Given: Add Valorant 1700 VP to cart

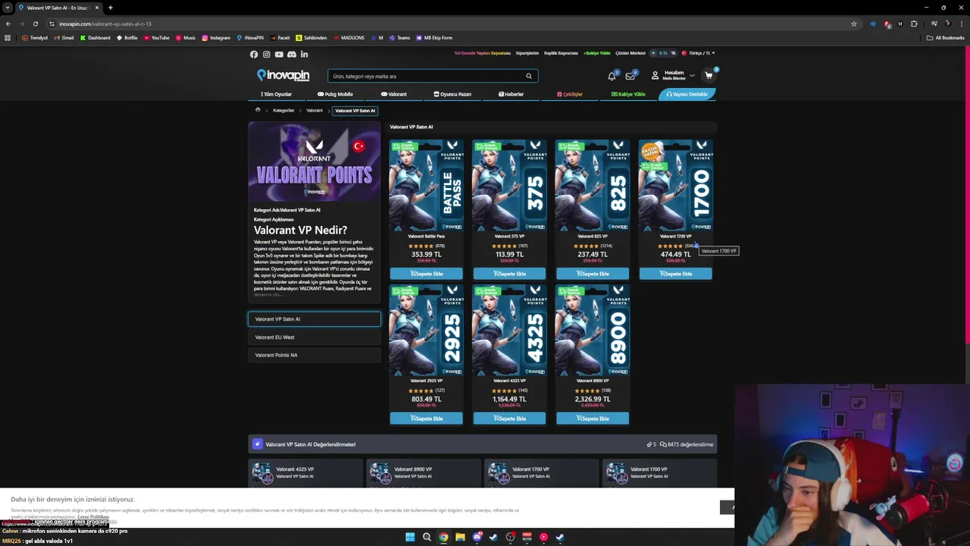Looking at the screenshot, I should pos(675,274).
